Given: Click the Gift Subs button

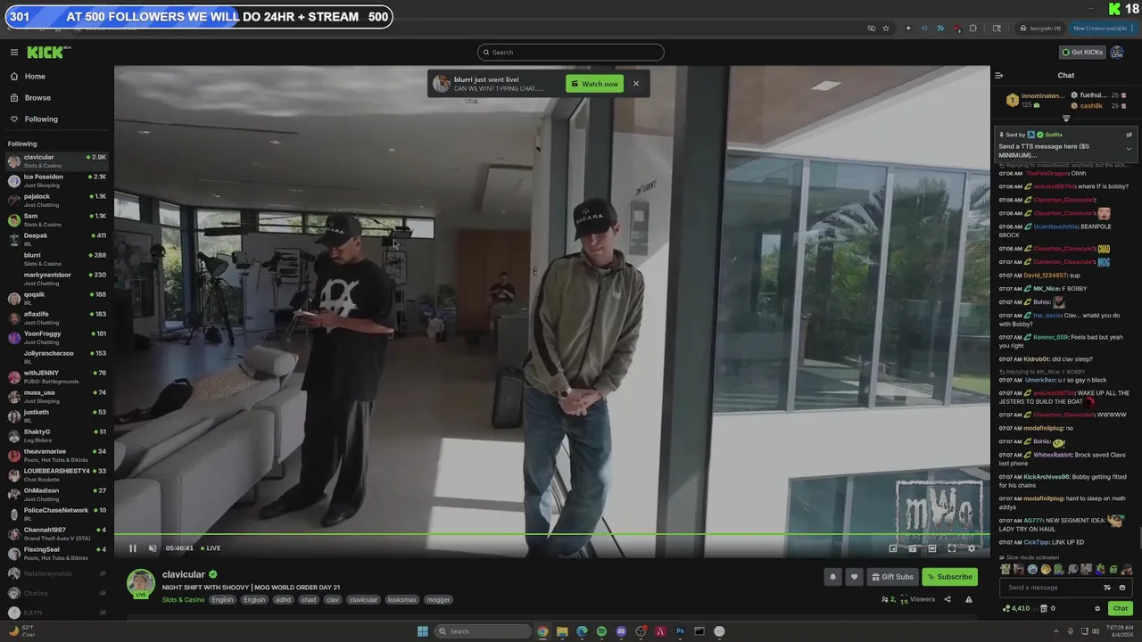Looking at the screenshot, I should (892, 577).
